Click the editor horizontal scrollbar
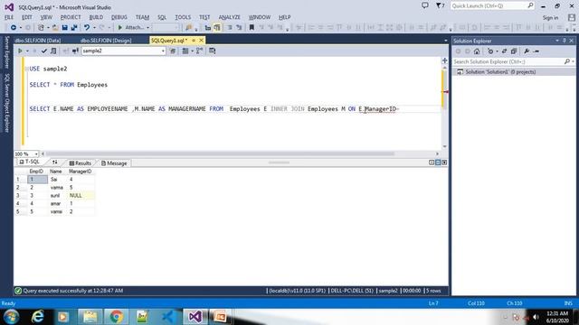The height and width of the screenshot is (325, 579). click(x=220, y=154)
